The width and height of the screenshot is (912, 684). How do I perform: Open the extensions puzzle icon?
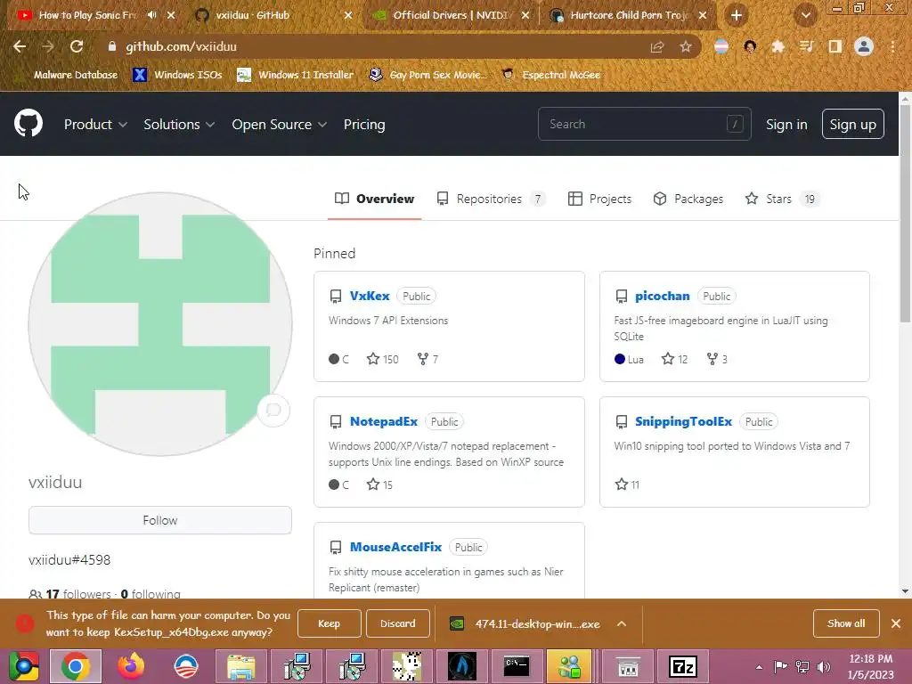click(778, 46)
